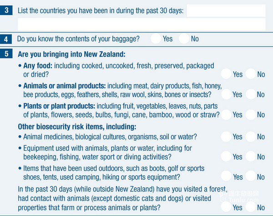Select No for knowing baggage contents
273x216 pixels.
184,39
